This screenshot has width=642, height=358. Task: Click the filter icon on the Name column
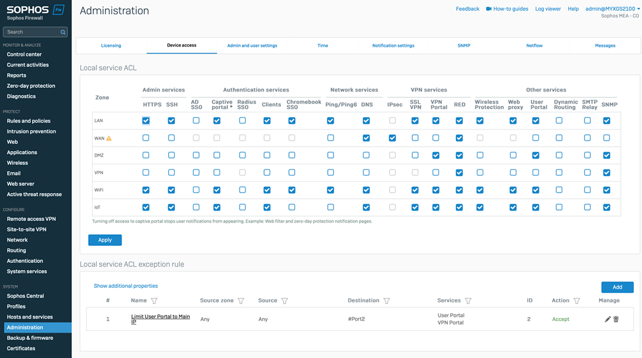tap(156, 300)
